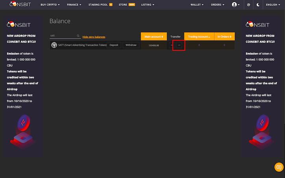Open the live chat widget
Viewport: 285px width, 178px height.
[x=279, y=167]
